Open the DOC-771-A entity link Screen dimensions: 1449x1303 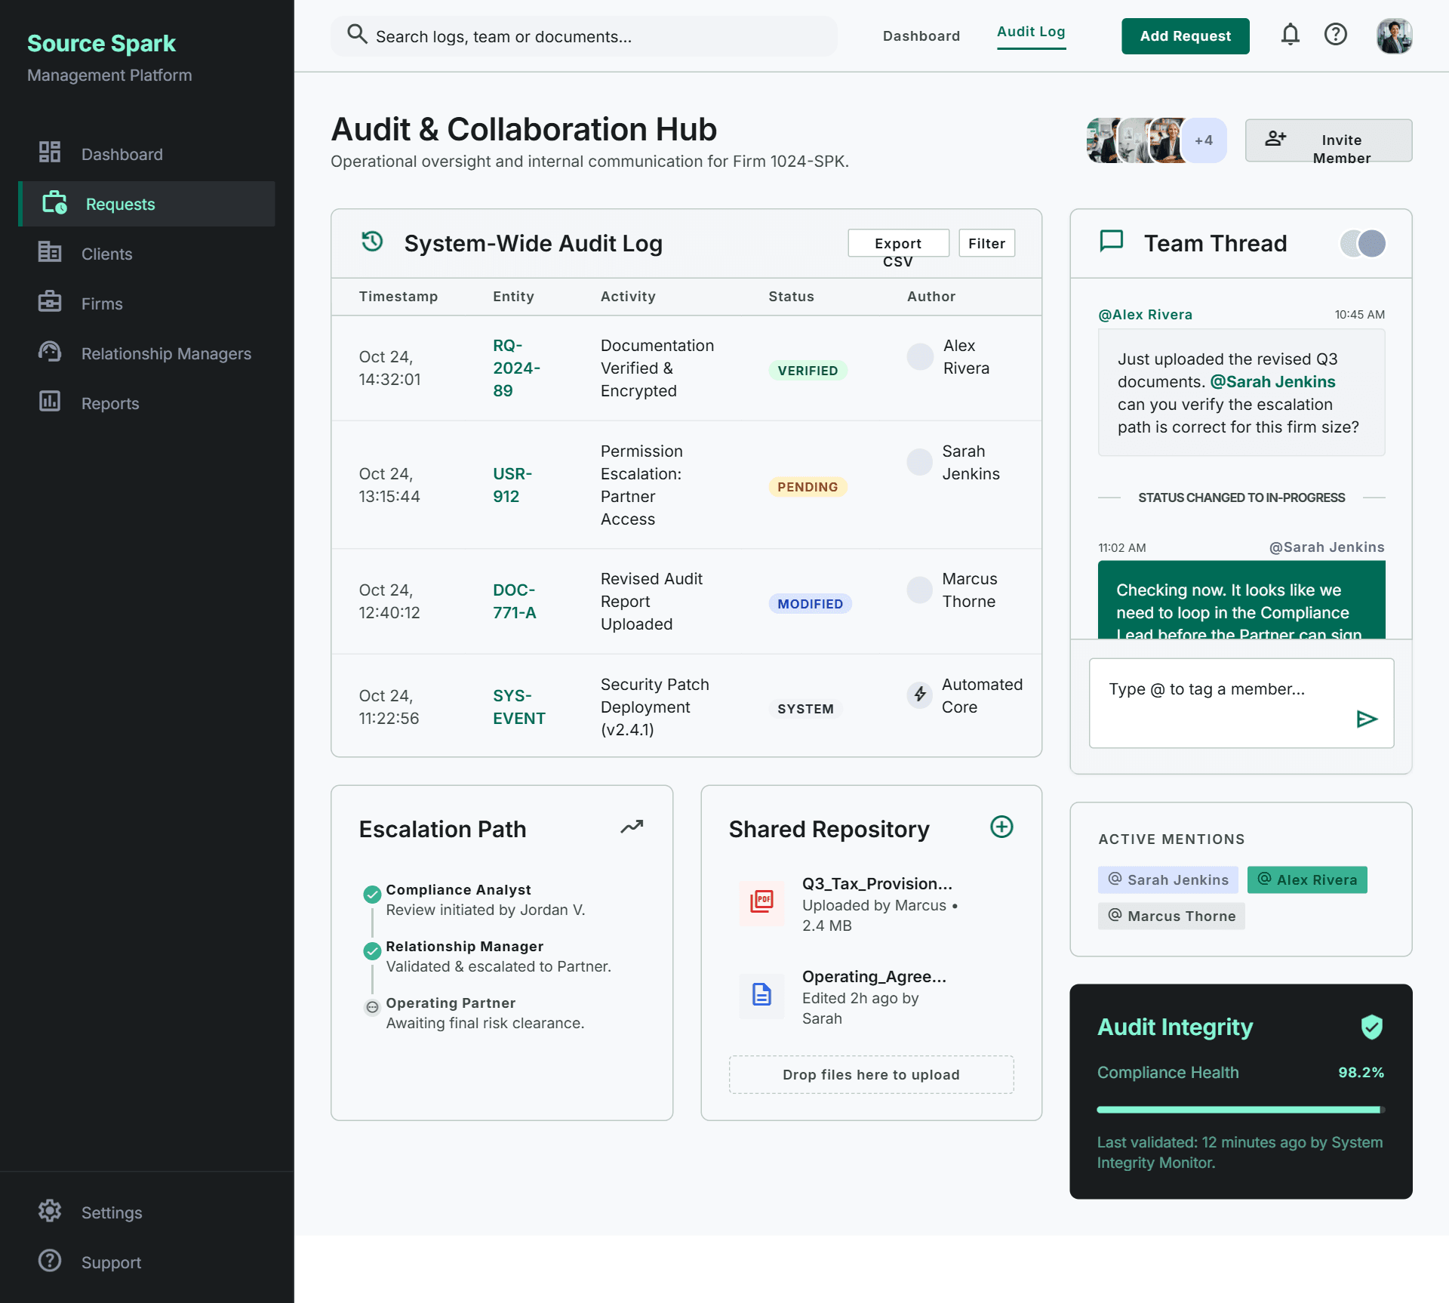coord(515,601)
